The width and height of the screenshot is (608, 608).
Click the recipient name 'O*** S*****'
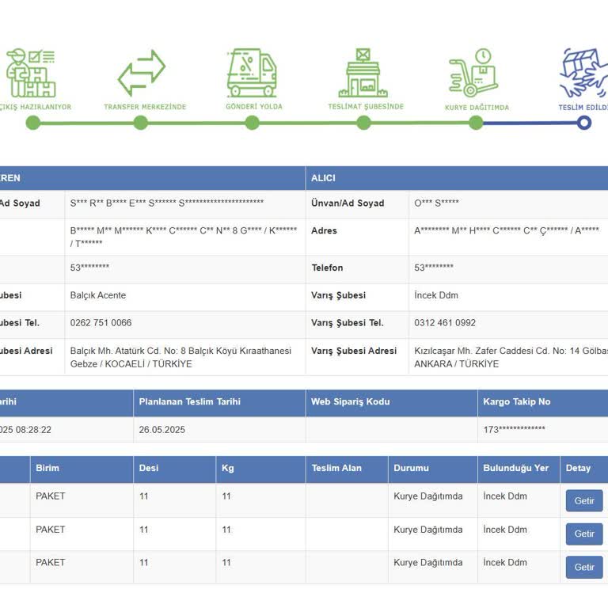(436, 203)
